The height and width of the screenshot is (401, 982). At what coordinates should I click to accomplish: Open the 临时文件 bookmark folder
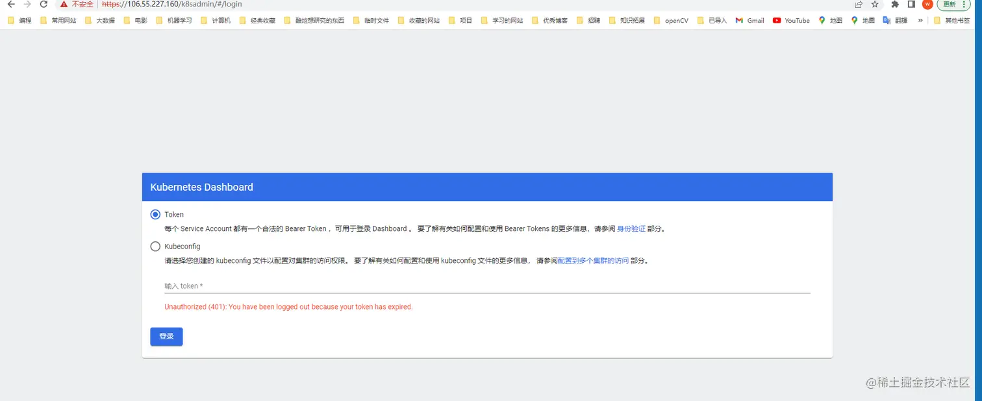pyautogui.click(x=371, y=20)
